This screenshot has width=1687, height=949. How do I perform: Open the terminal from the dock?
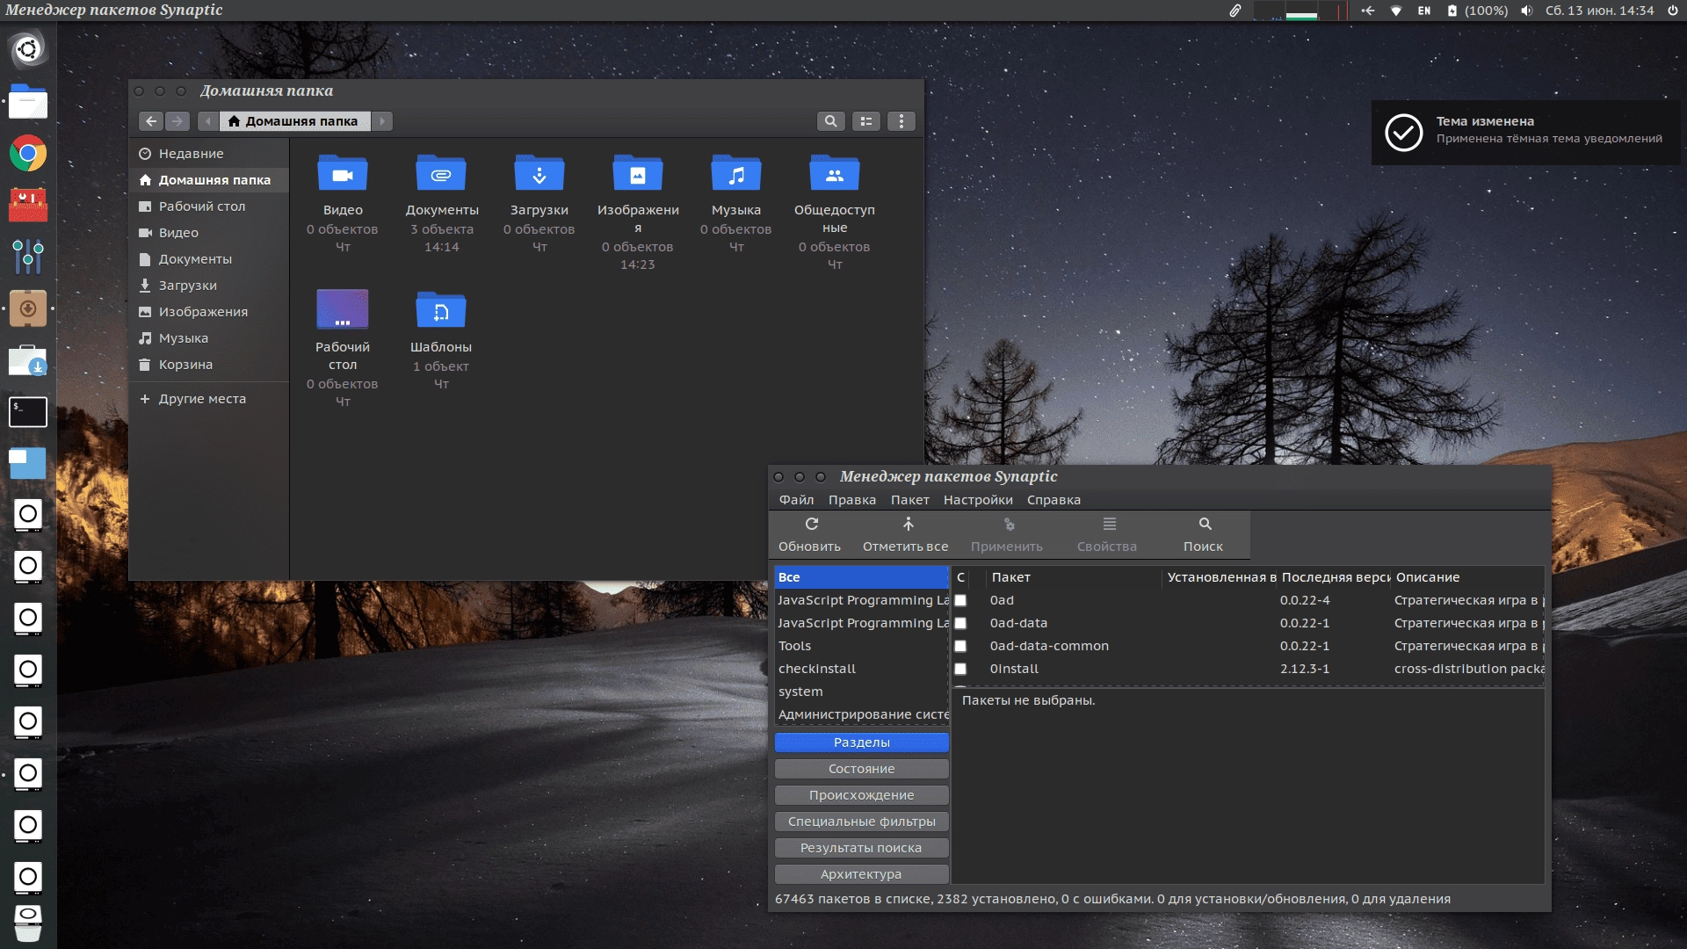(28, 412)
